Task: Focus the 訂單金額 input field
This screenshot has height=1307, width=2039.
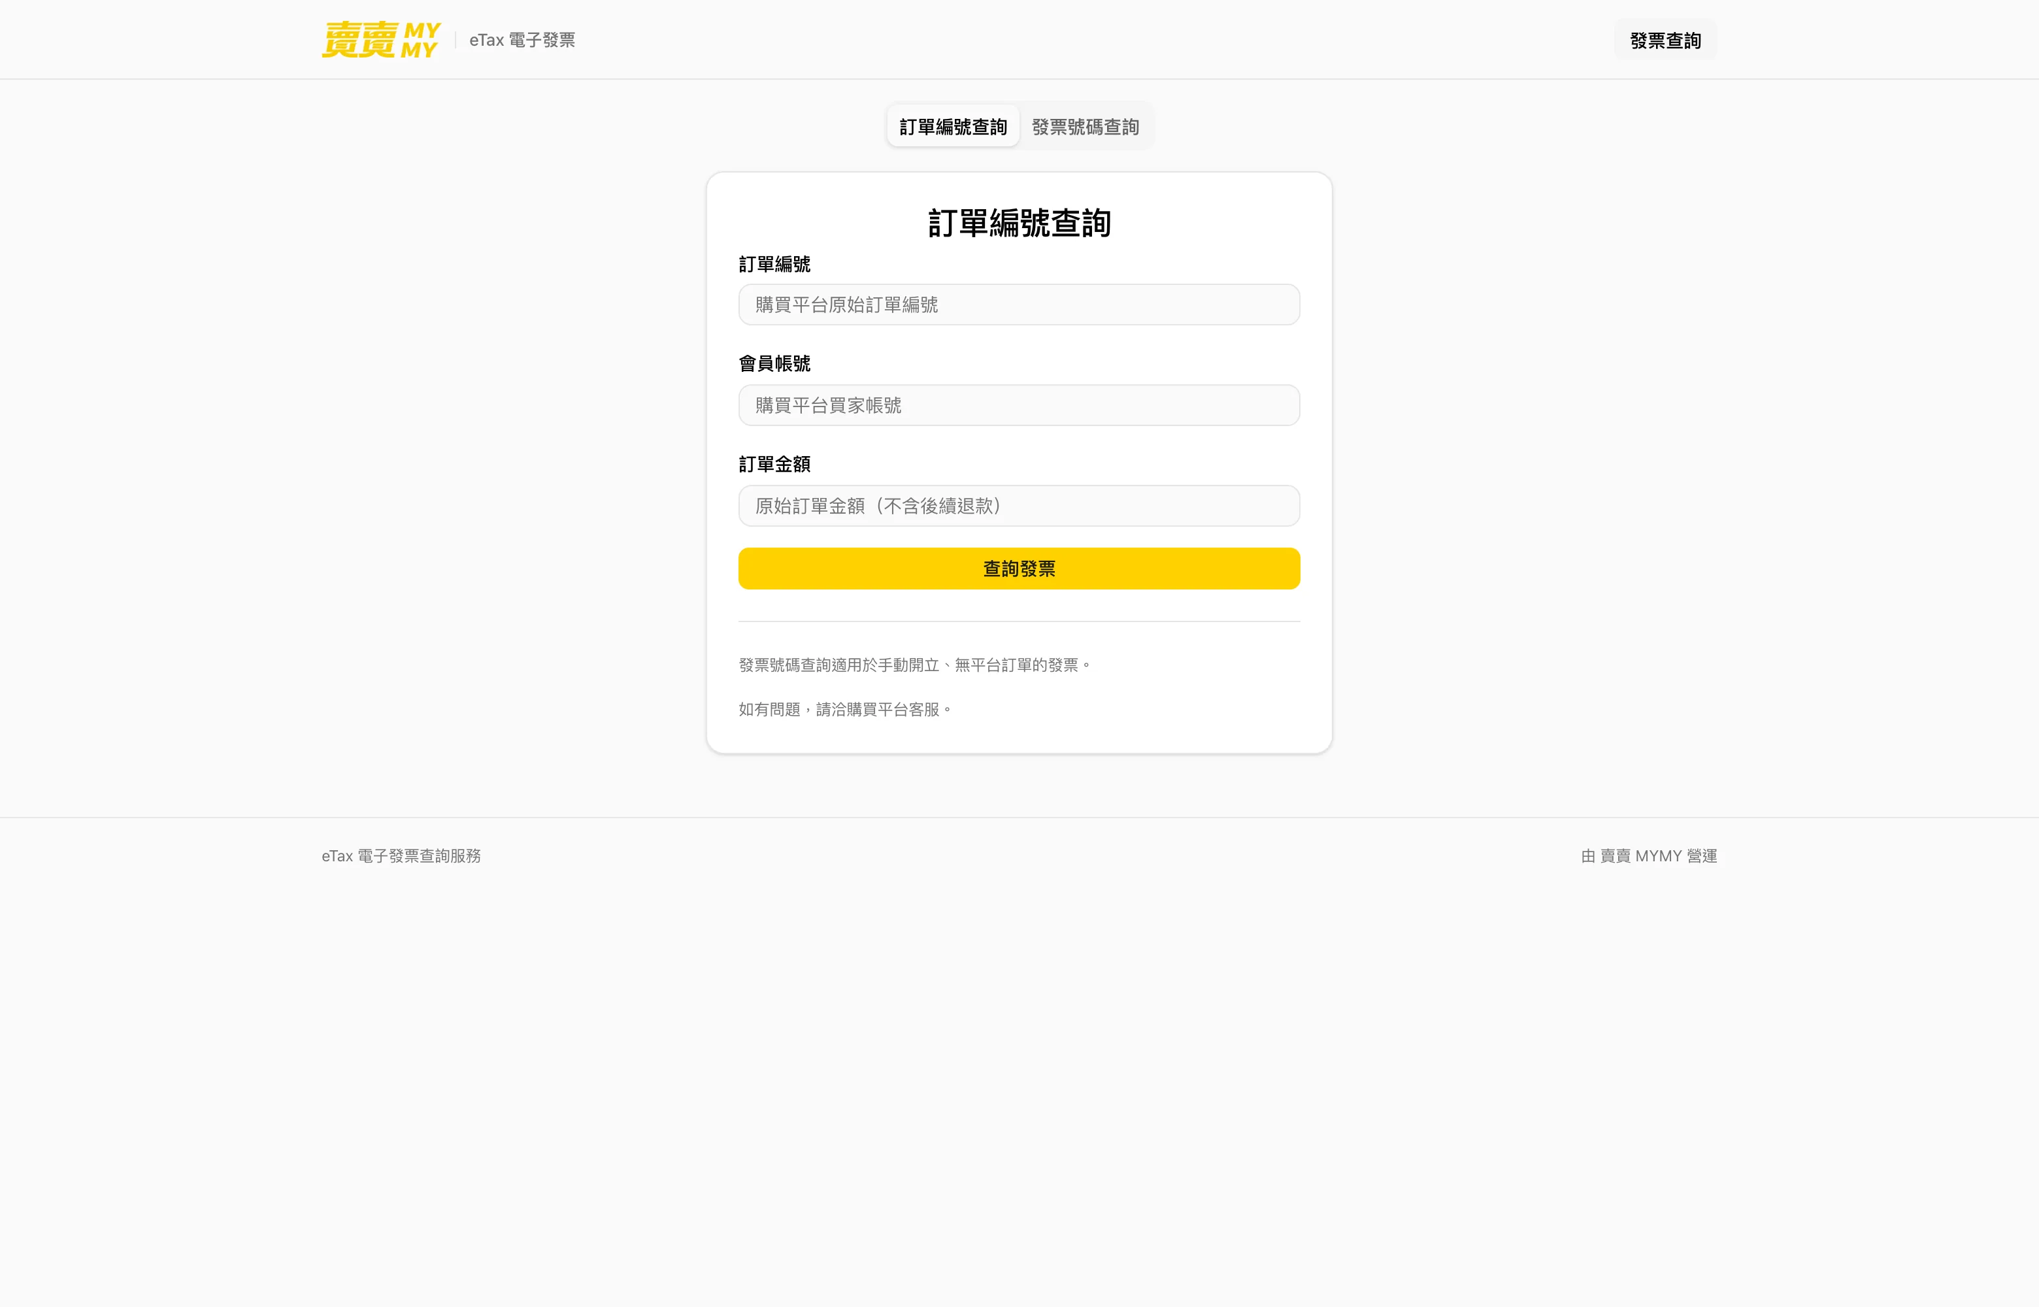Action: pyautogui.click(x=1019, y=506)
